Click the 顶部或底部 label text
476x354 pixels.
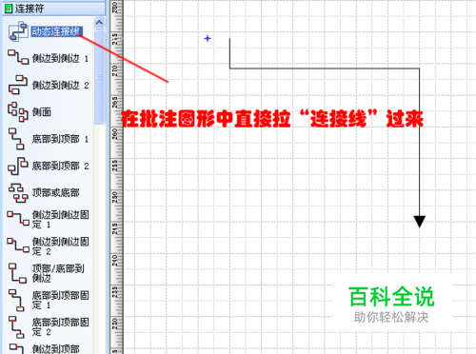tap(56, 192)
